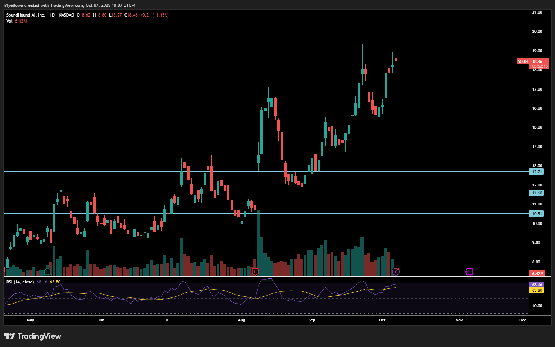Image resolution: width=555 pixels, height=347 pixels.
Task: Select the Vol indicator legend label
Action: click(9, 21)
